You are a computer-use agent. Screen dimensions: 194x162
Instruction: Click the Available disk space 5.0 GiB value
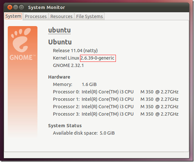coord(107,133)
